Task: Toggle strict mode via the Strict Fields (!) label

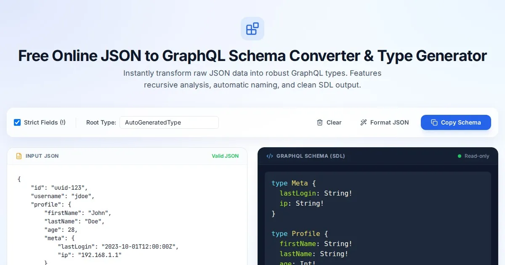Action: tap(45, 122)
